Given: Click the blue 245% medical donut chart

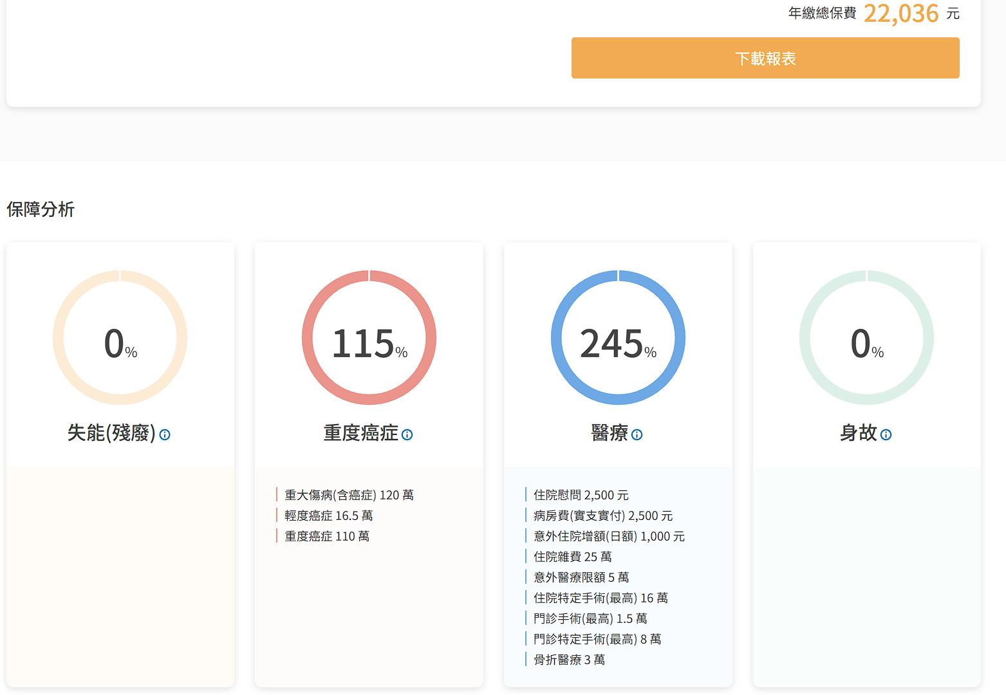Looking at the screenshot, I should [618, 338].
